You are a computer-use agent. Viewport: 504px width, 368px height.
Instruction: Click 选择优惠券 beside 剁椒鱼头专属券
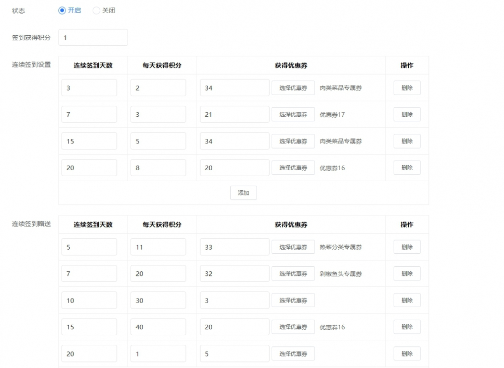[x=293, y=274]
